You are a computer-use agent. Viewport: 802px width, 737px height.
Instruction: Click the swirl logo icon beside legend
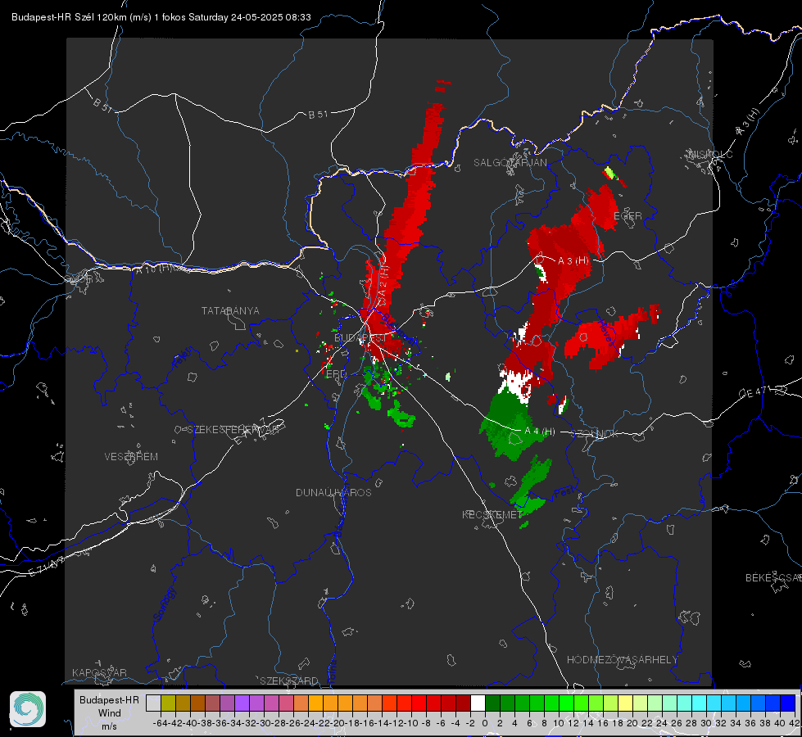[28, 709]
